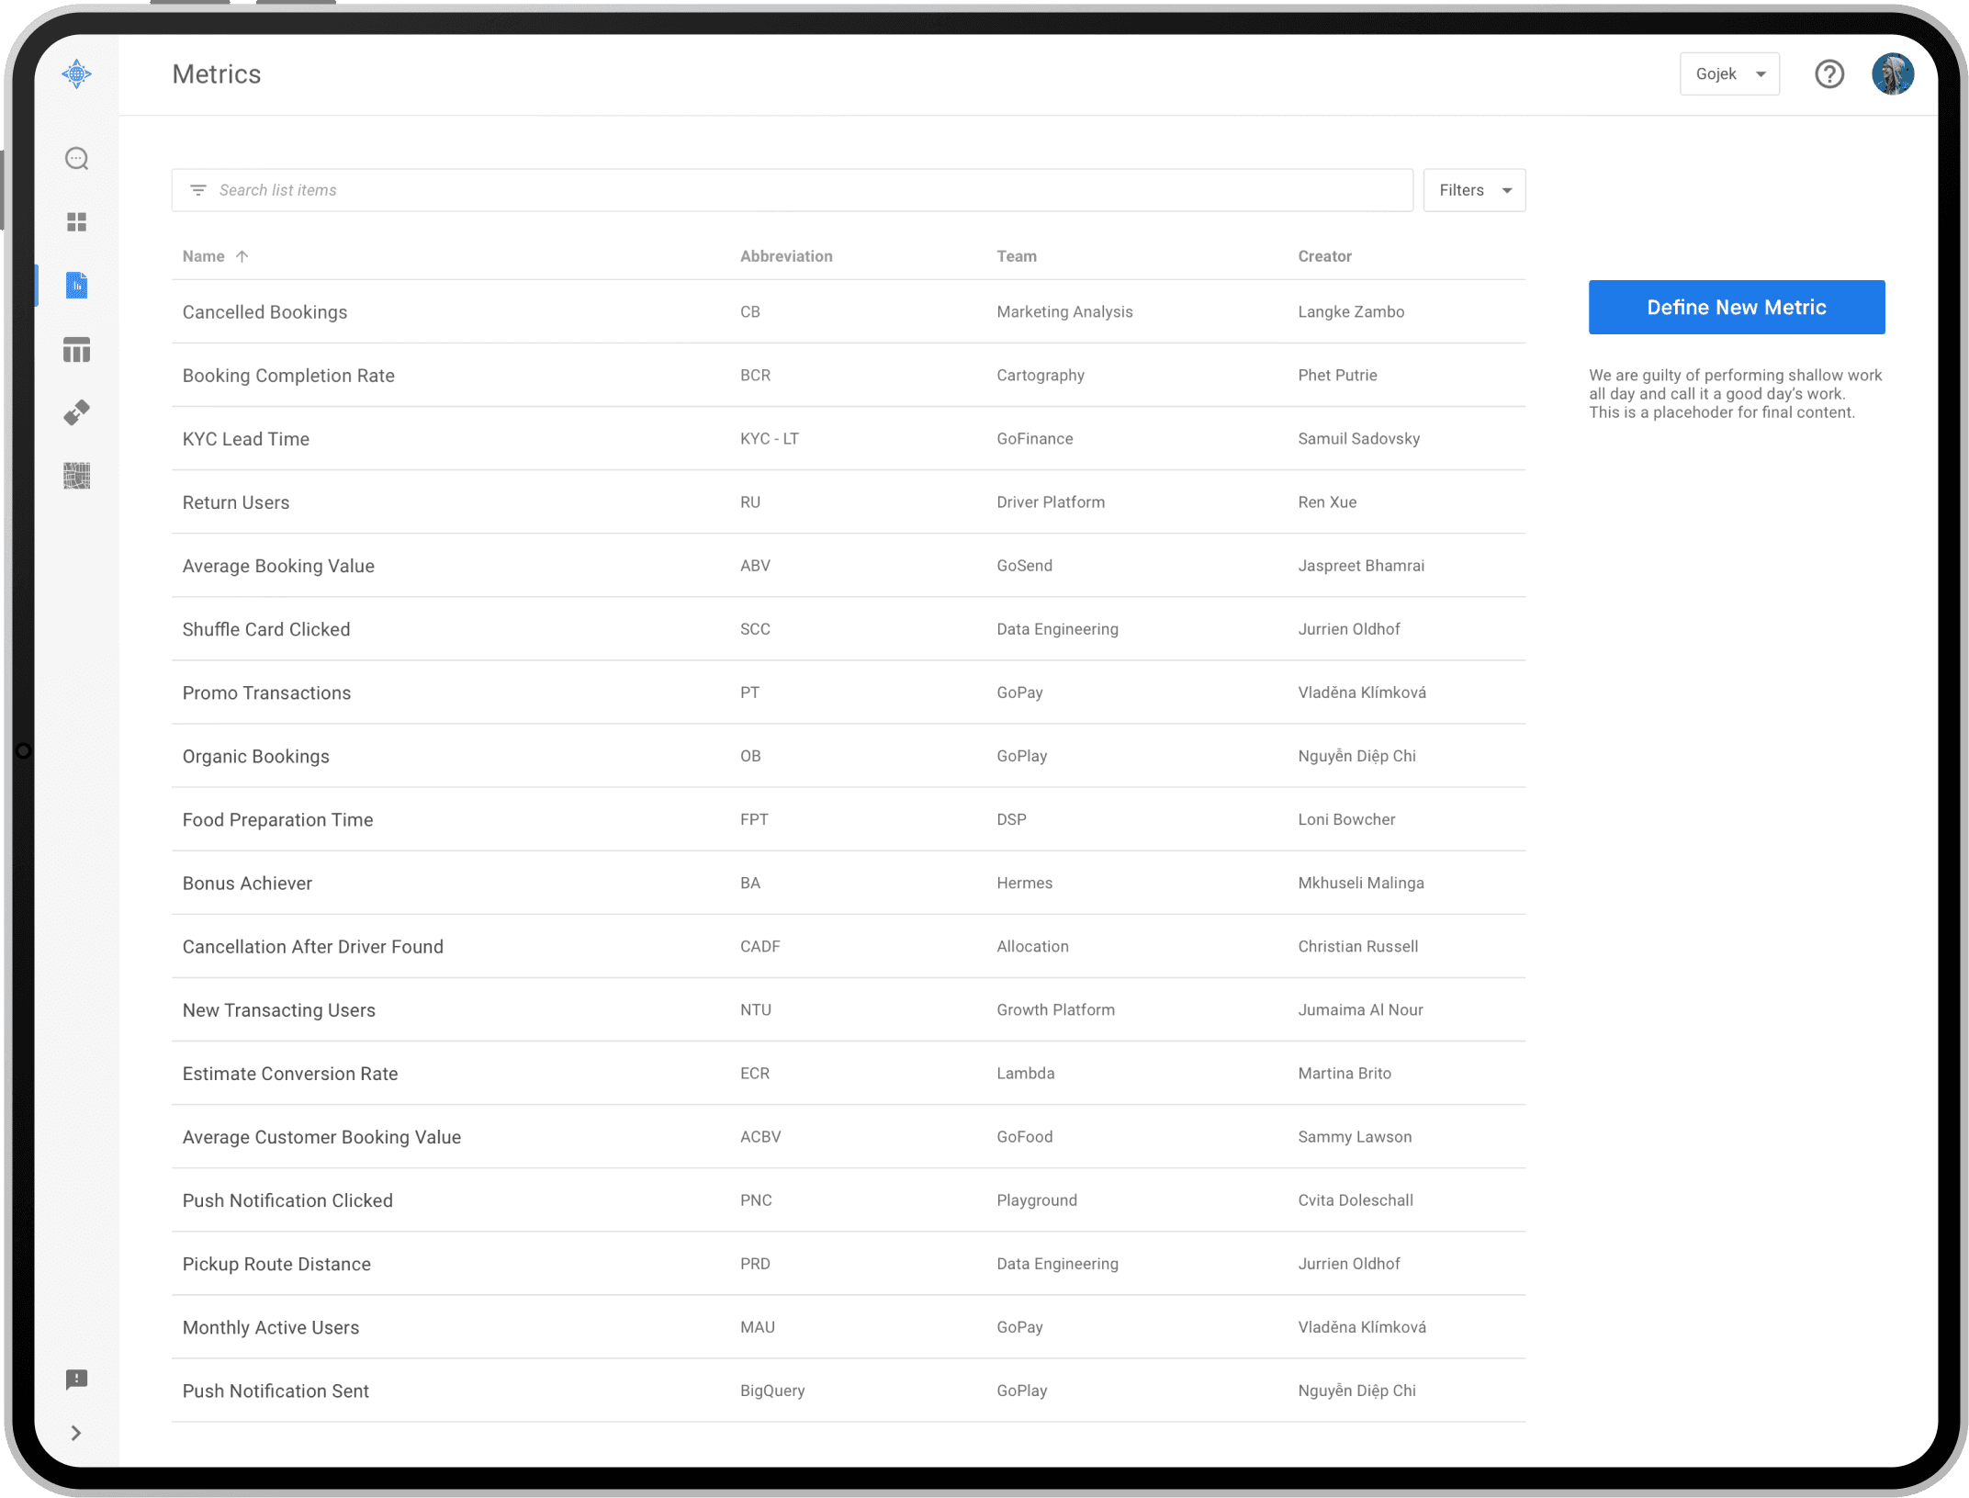
Task: Sort by the Name column header
Action: (x=203, y=256)
